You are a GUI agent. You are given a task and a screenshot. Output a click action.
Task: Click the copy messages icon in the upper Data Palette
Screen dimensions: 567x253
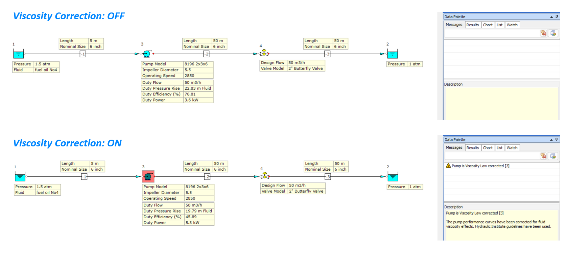click(x=553, y=33)
